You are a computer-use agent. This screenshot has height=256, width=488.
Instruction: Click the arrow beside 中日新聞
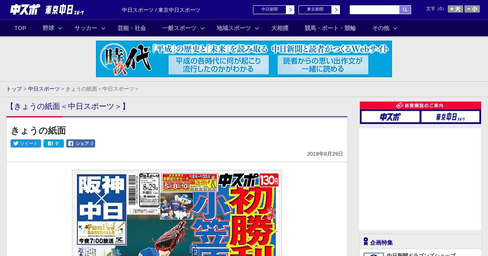[x=290, y=10]
